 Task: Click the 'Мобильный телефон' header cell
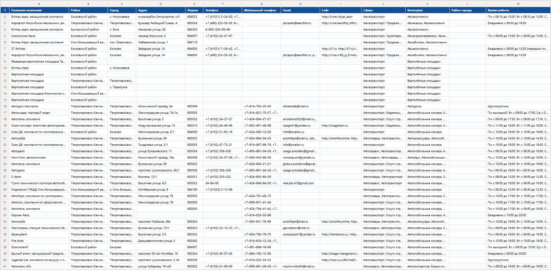pos(261,10)
